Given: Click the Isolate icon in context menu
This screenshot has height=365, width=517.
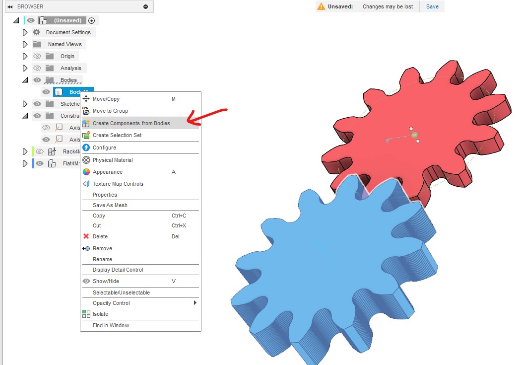Looking at the screenshot, I should (86, 314).
